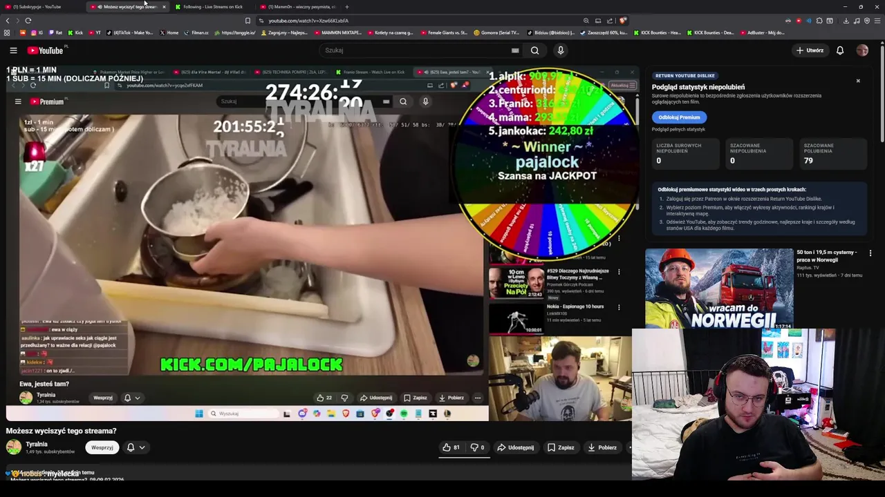Open the Home X bookmark
Viewport: 885px width, 497px height.
pos(169,32)
